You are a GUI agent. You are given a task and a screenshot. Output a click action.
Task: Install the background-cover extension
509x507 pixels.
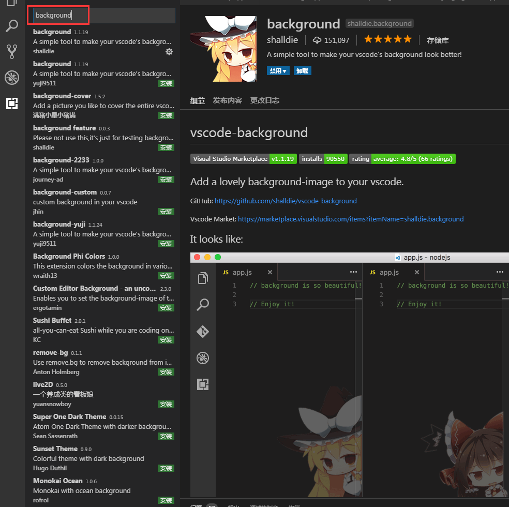[165, 115]
